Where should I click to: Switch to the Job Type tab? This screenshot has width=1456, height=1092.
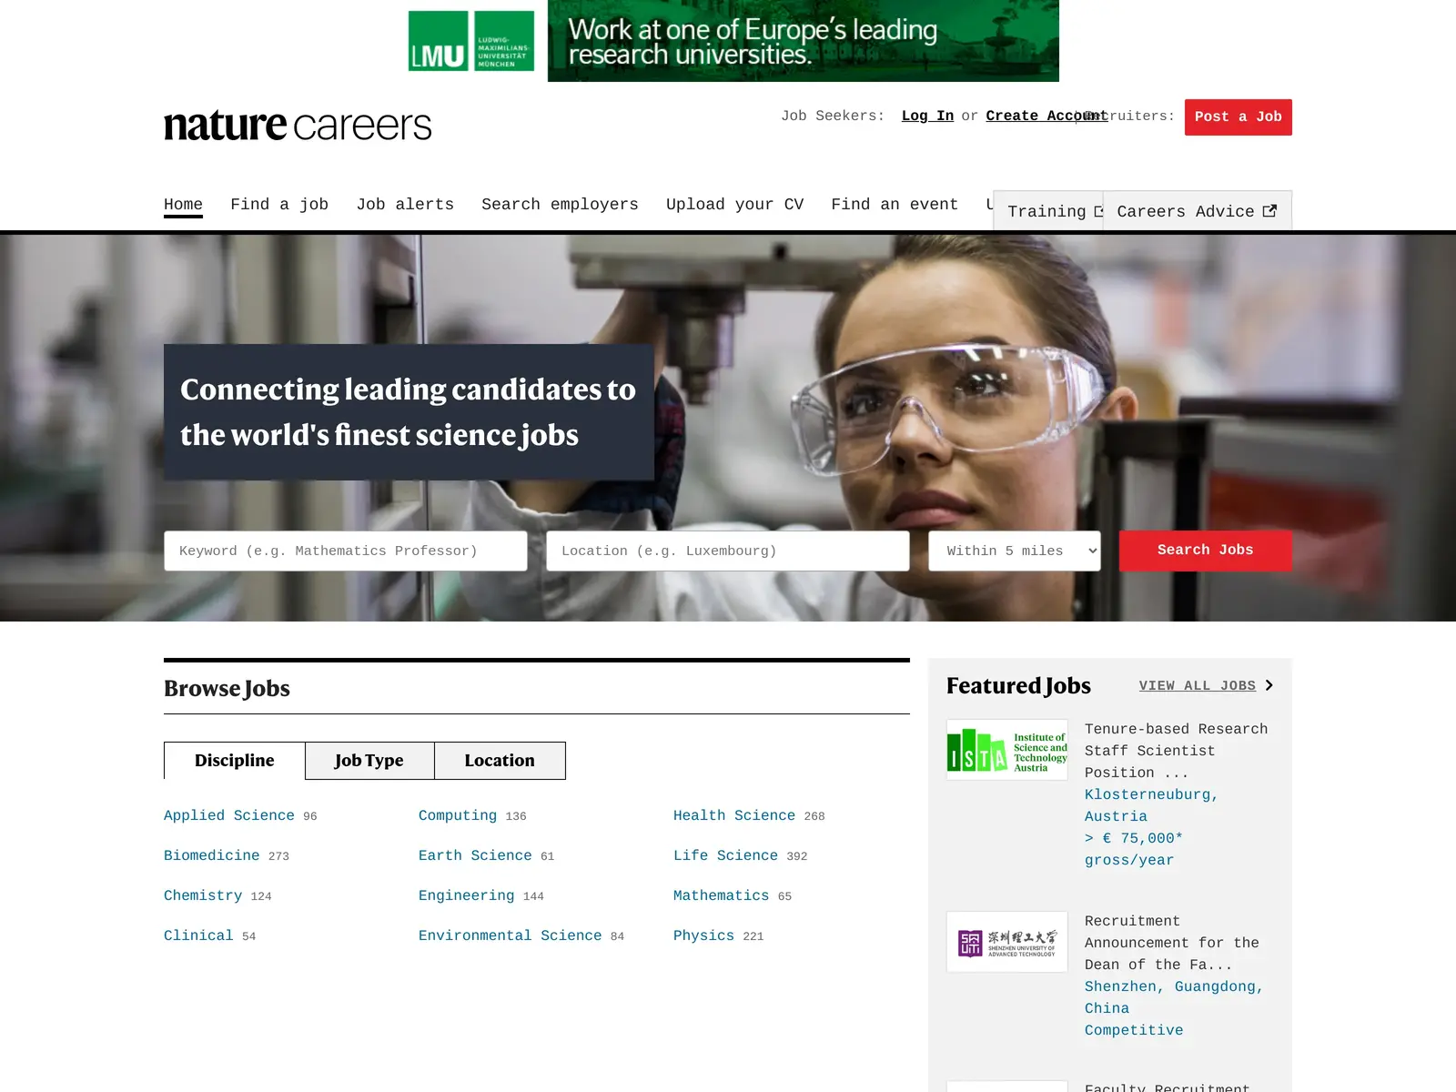coord(369,761)
